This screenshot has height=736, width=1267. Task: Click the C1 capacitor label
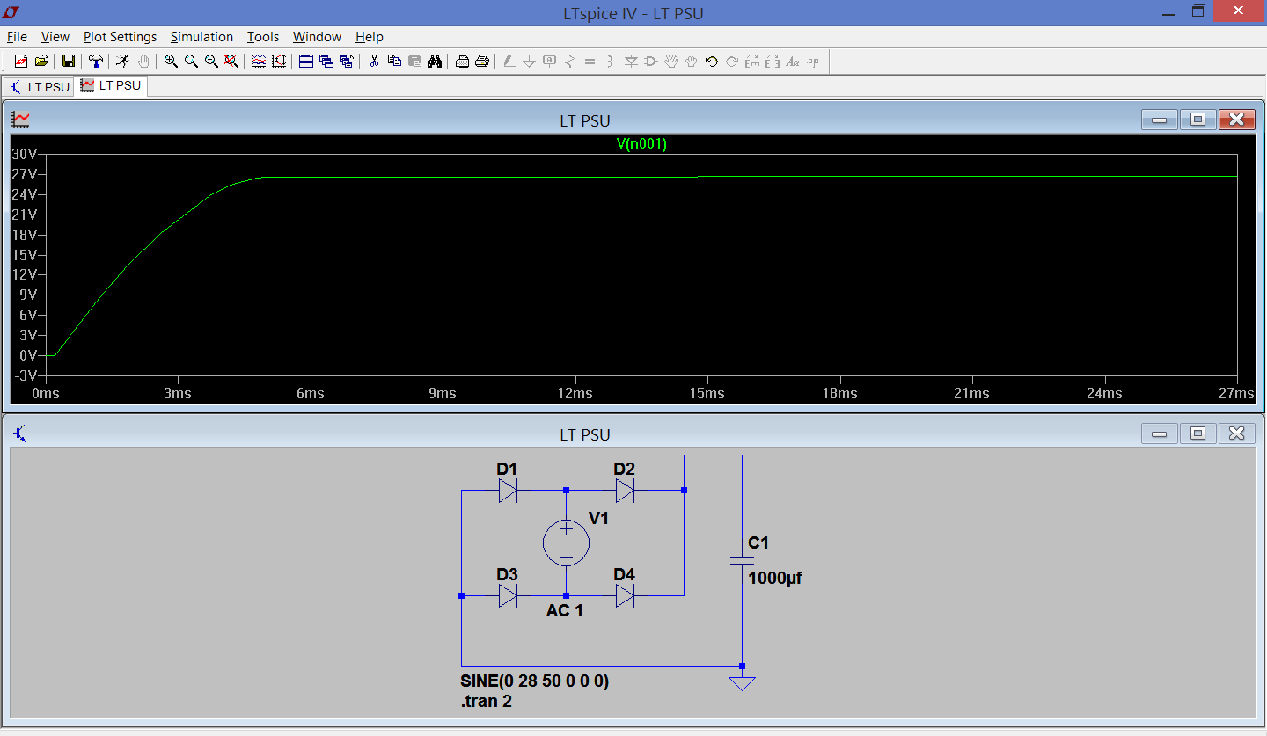pos(758,543)
